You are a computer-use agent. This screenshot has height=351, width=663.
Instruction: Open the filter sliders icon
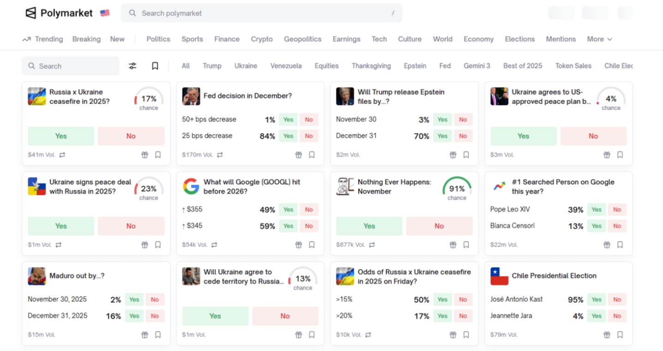tap(132, 66)
